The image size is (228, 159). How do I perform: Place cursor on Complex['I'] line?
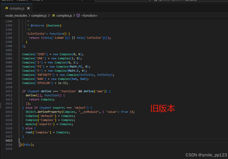coord(50,63)
